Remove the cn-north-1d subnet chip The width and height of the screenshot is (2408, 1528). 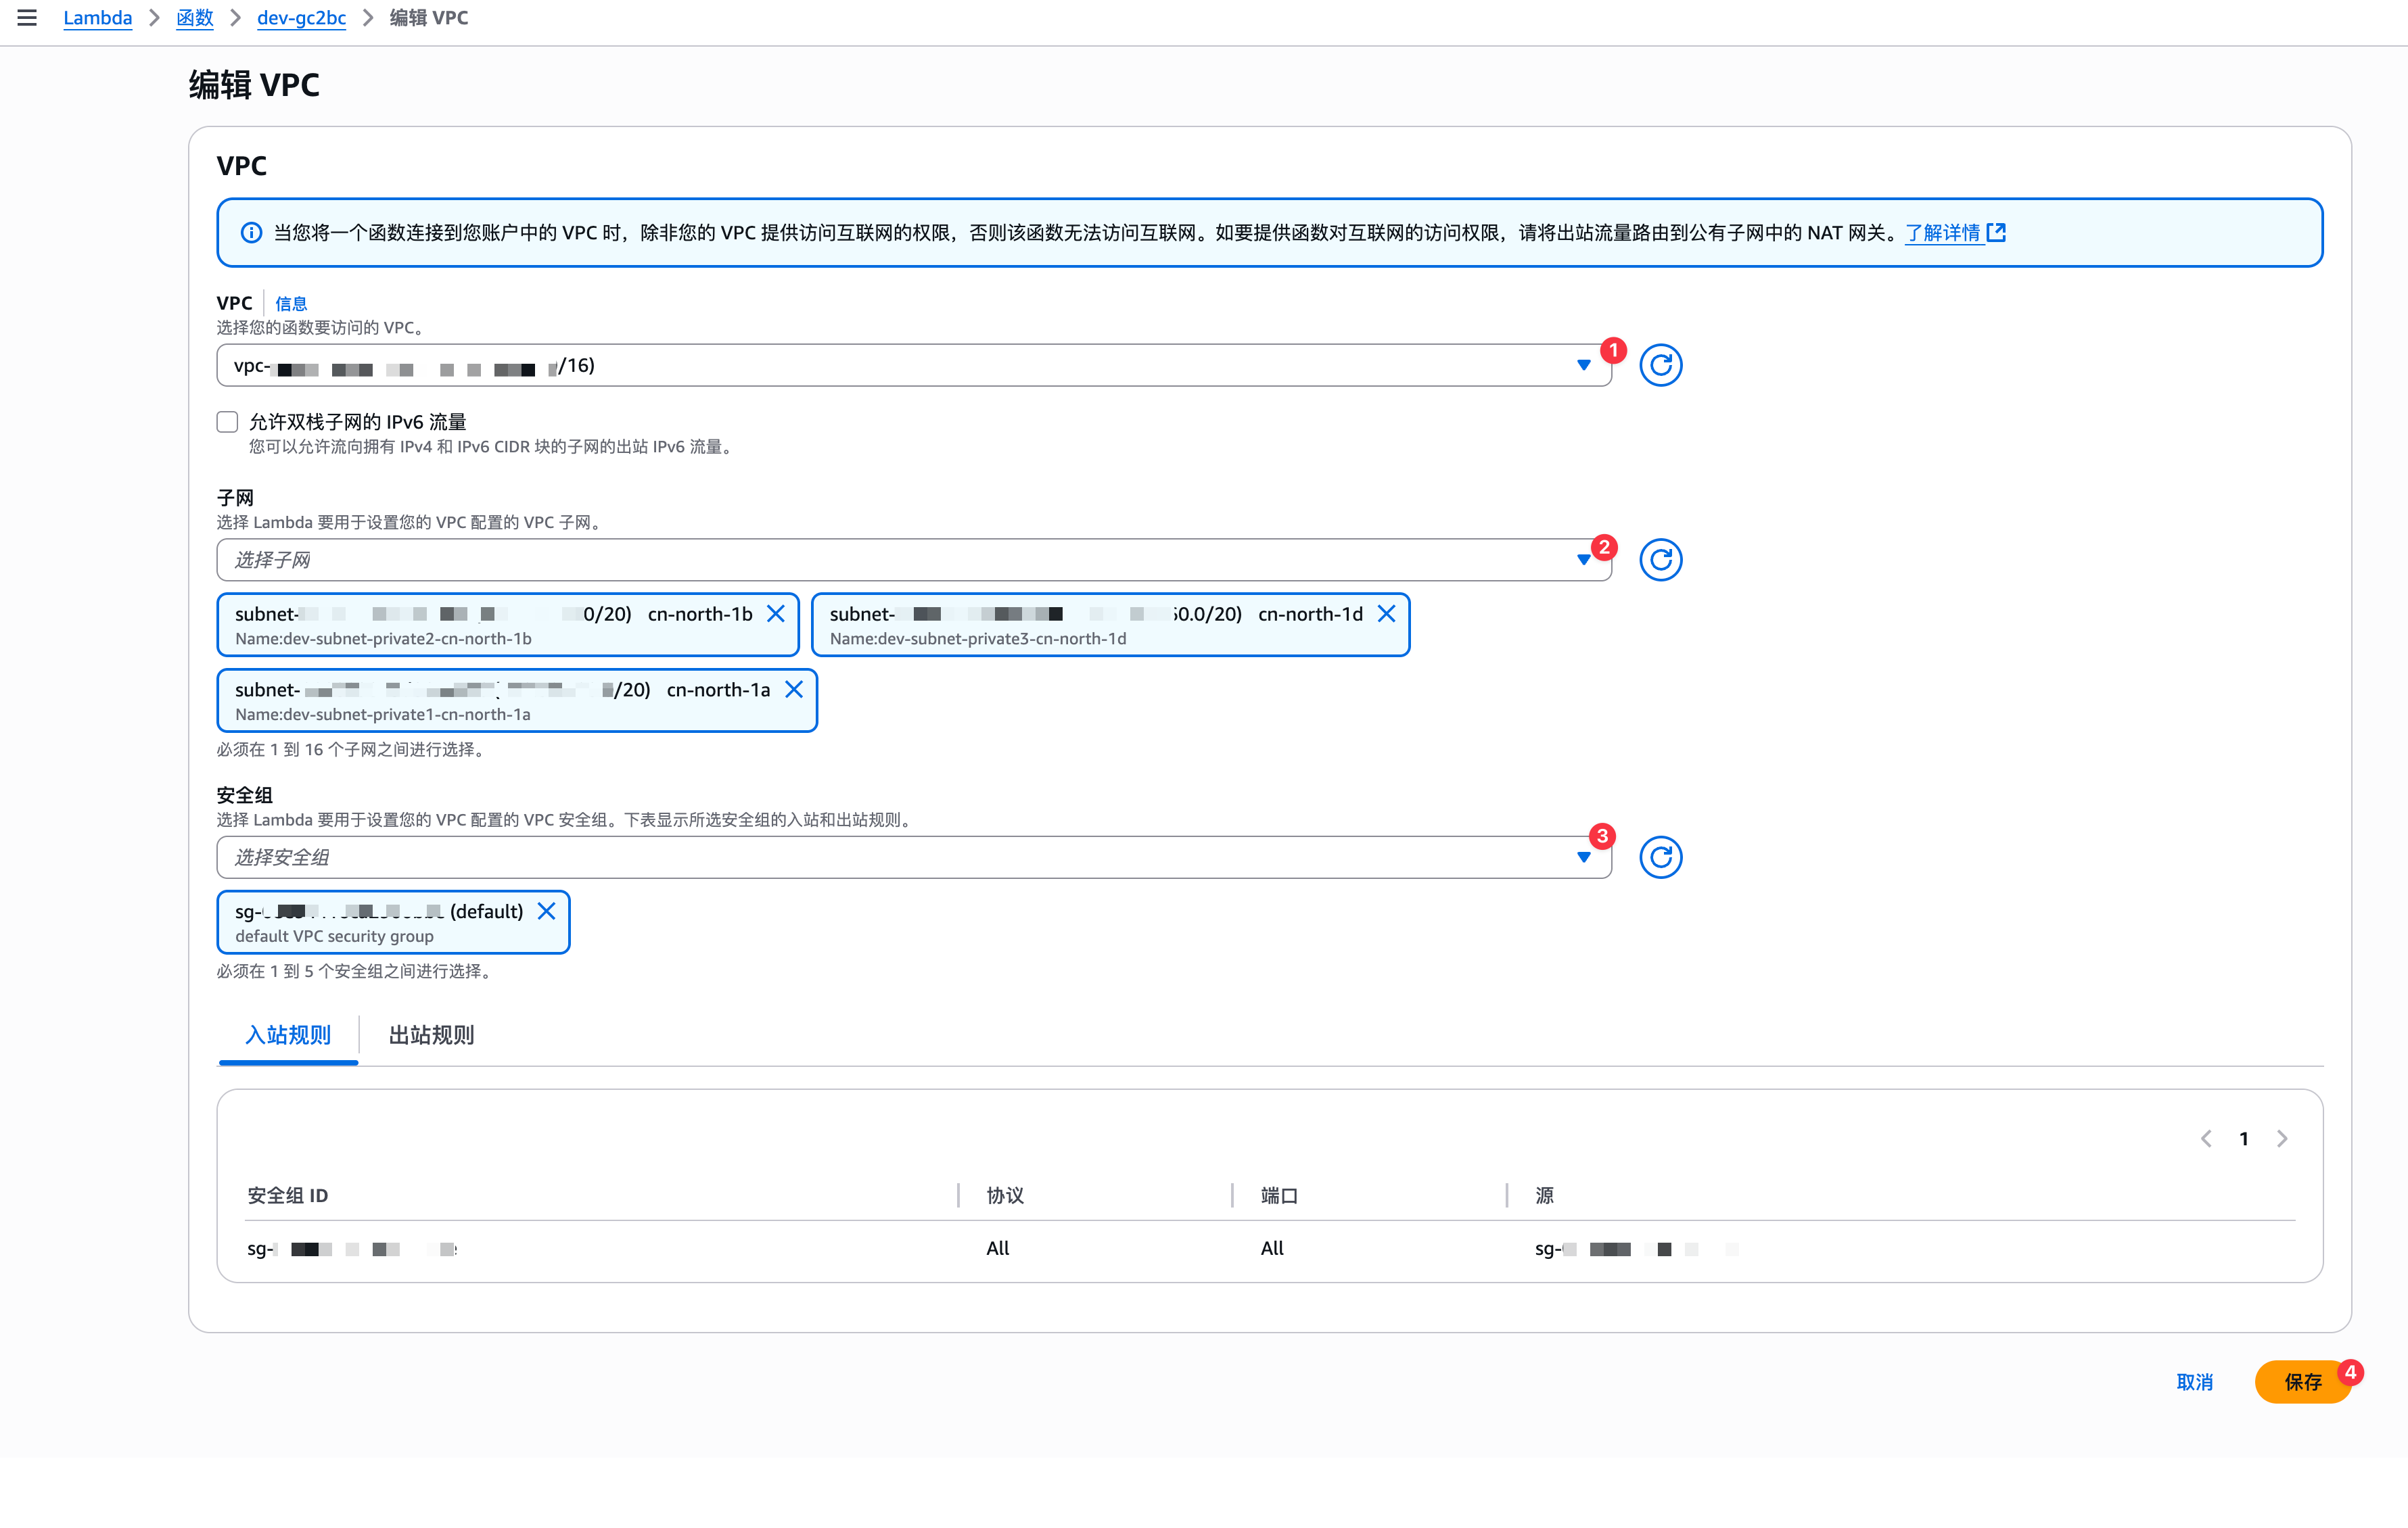pos(1386,614)
